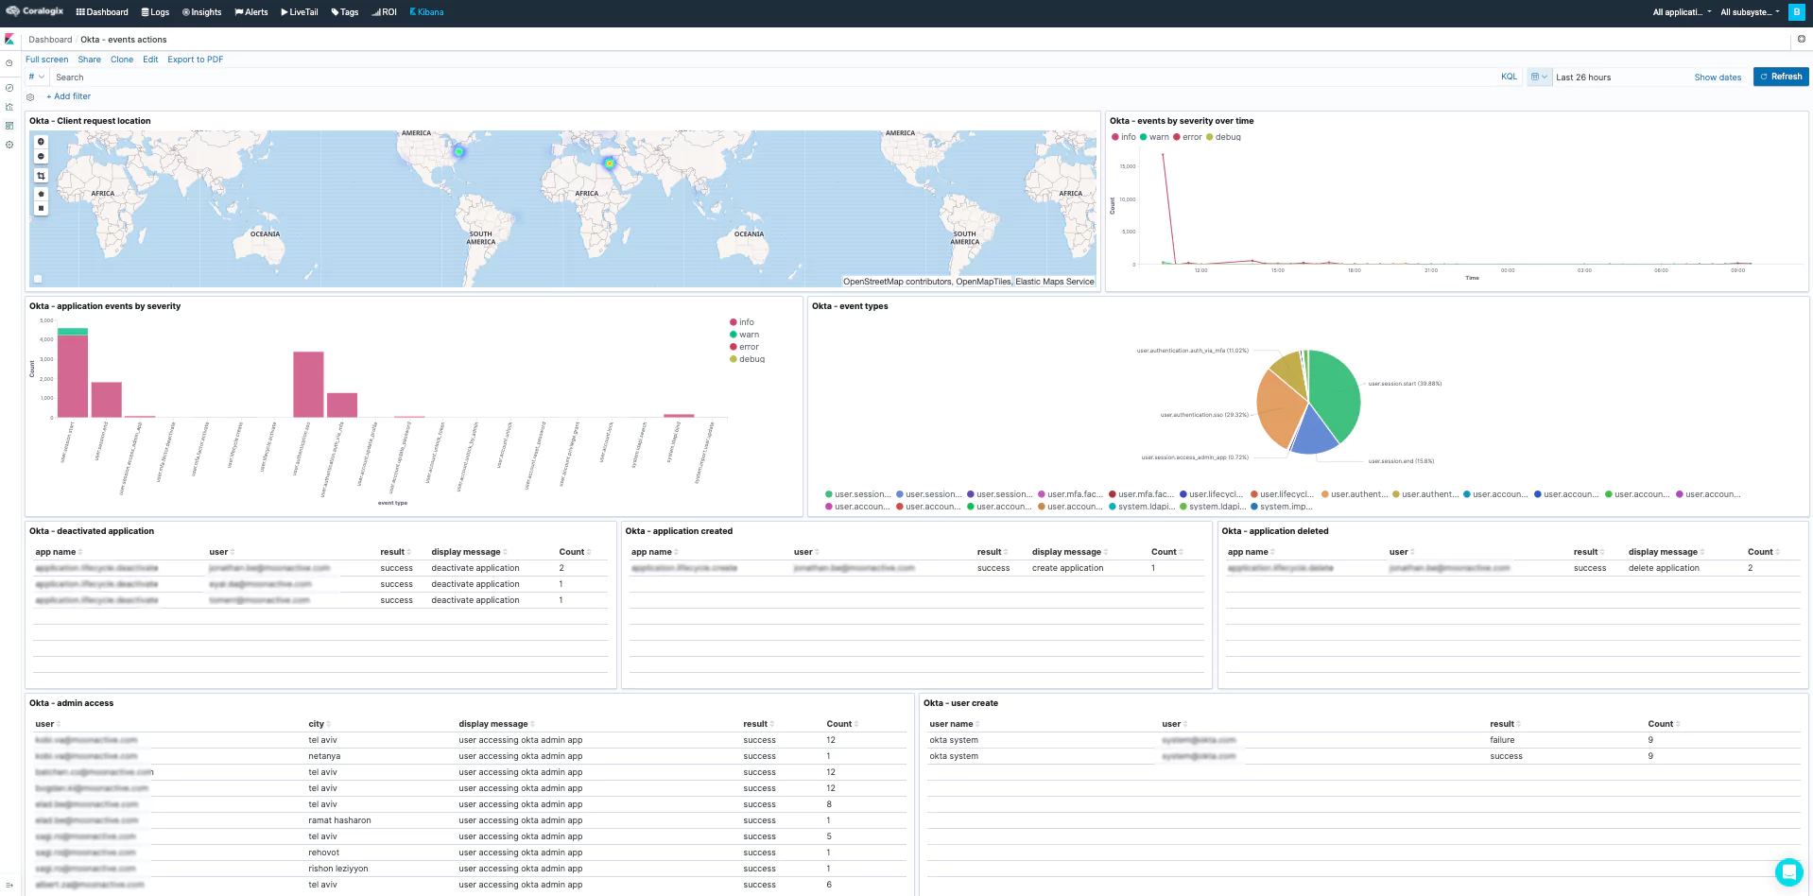Toggle info series in severity over time legend
Screen dimensions: 1813x896
(x=1124, y=137)
